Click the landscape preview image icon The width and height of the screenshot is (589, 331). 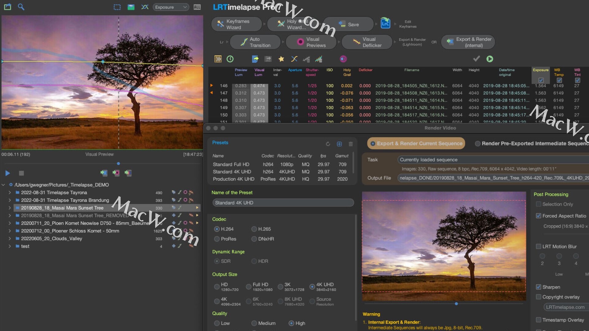[131, 7]
